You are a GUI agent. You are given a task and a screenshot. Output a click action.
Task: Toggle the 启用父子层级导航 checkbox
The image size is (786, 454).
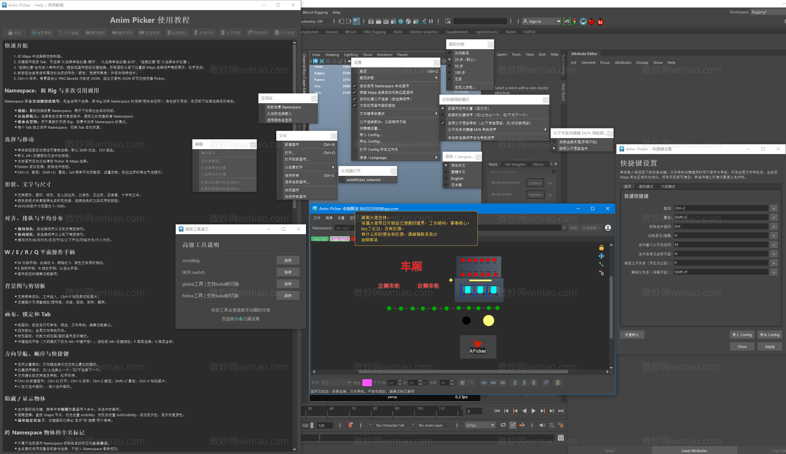tap(443, 123)
